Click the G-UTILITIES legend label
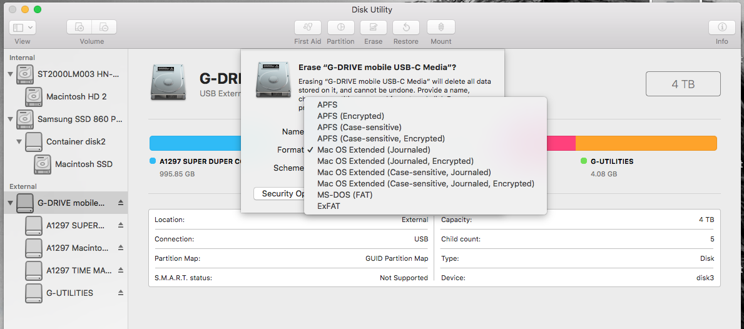Image resolution: width=744 pixels, height=329 pixels. 611,161
